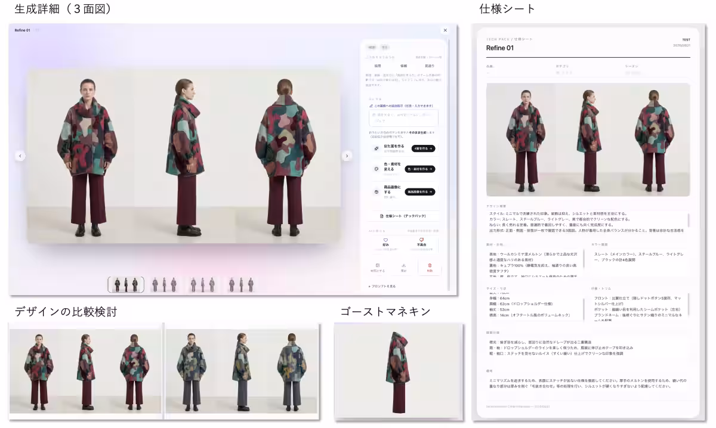Click the 色・素材を作る button
Viewport: 716px width, 428px height.
(x=420, y=169)
